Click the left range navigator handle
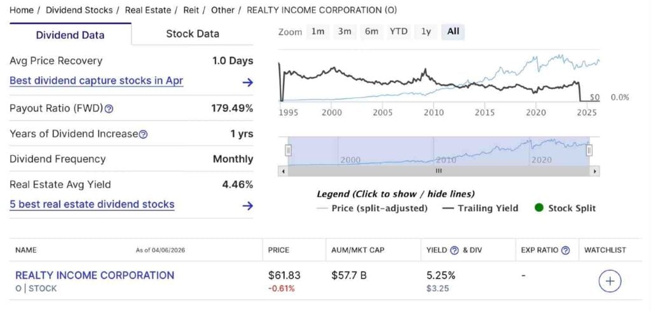651x311 pixels. tap(288, 150)
